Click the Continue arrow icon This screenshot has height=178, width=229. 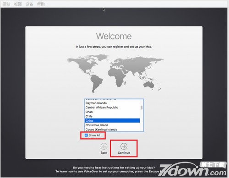click(124, 146)
